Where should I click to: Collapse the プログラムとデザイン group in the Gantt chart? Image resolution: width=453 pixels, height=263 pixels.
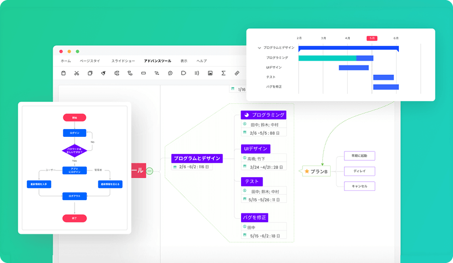(260, 48)
